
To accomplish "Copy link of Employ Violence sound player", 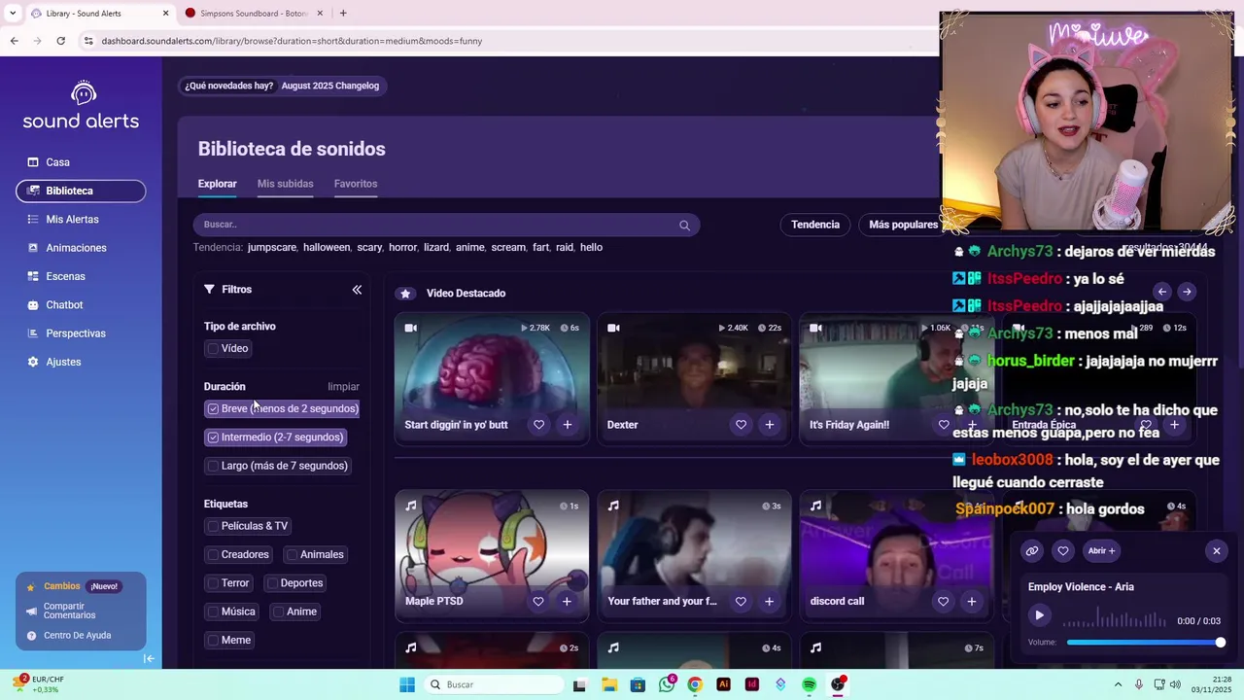I will click(x=1032, y=551).
